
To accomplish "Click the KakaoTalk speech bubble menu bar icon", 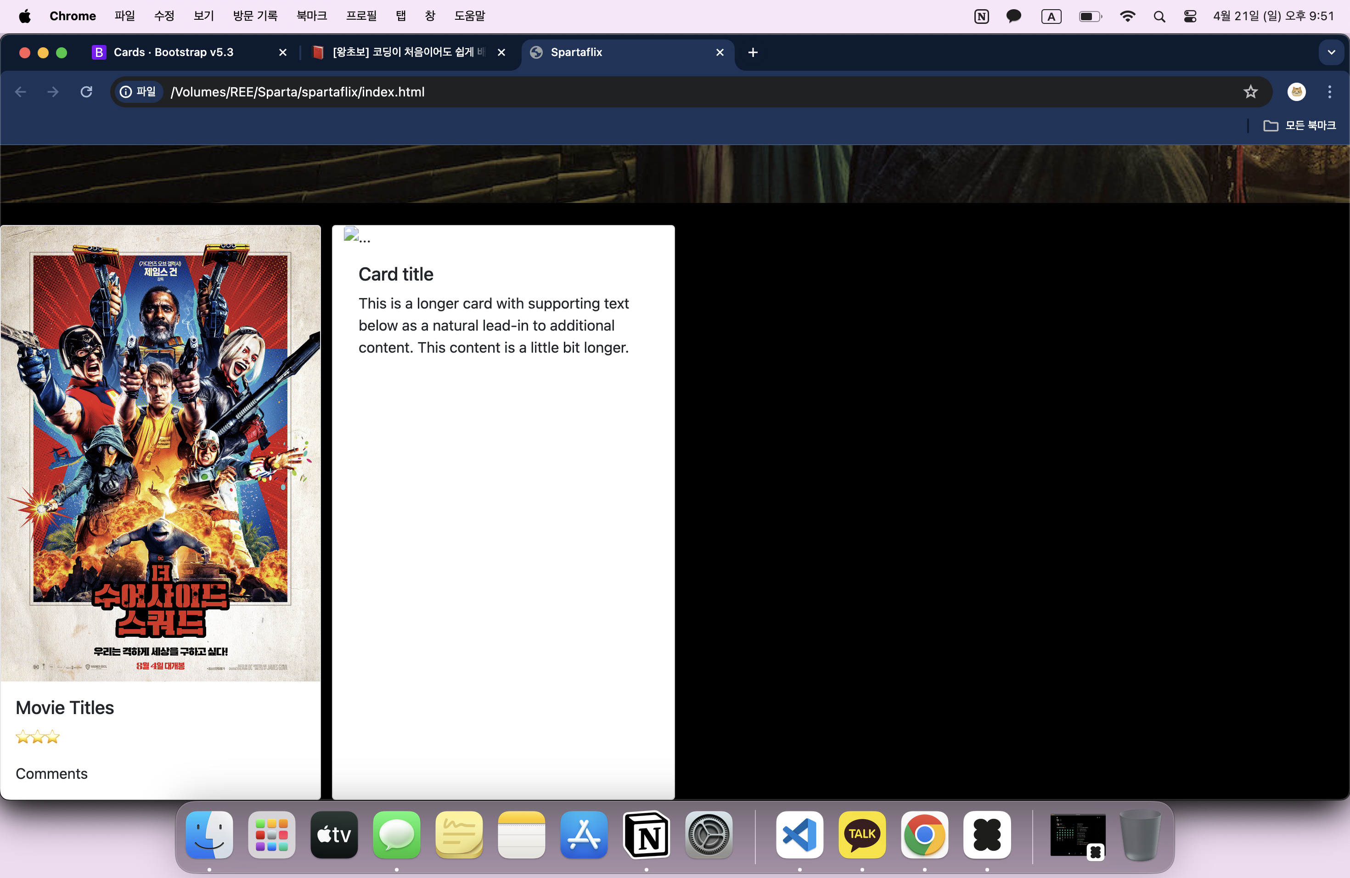I will 1013,16.
